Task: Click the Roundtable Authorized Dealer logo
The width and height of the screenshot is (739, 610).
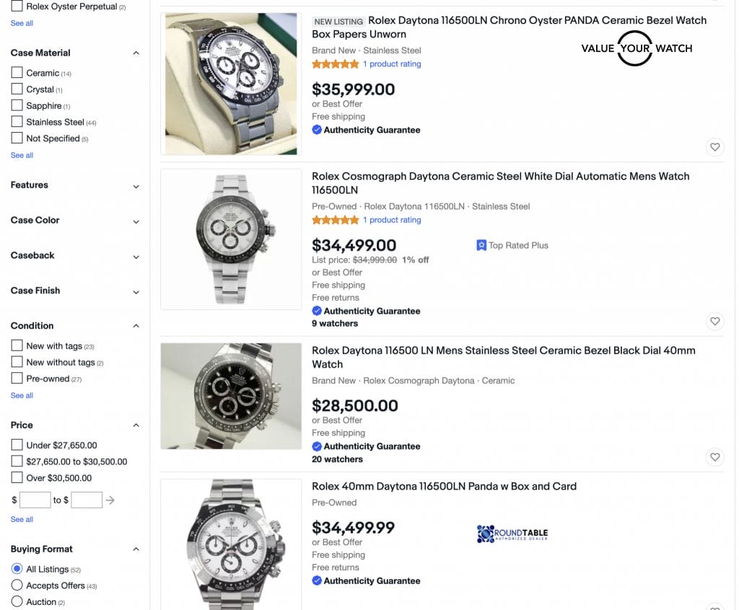Action: point(512,534)
